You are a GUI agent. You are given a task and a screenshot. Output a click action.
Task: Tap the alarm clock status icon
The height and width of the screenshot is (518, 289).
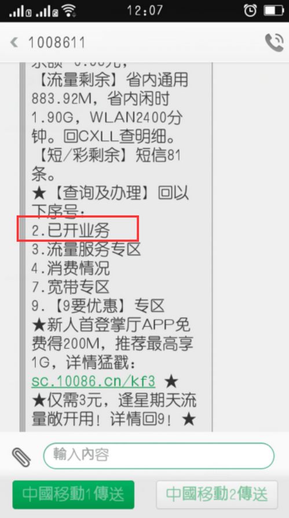coord(250,10)
